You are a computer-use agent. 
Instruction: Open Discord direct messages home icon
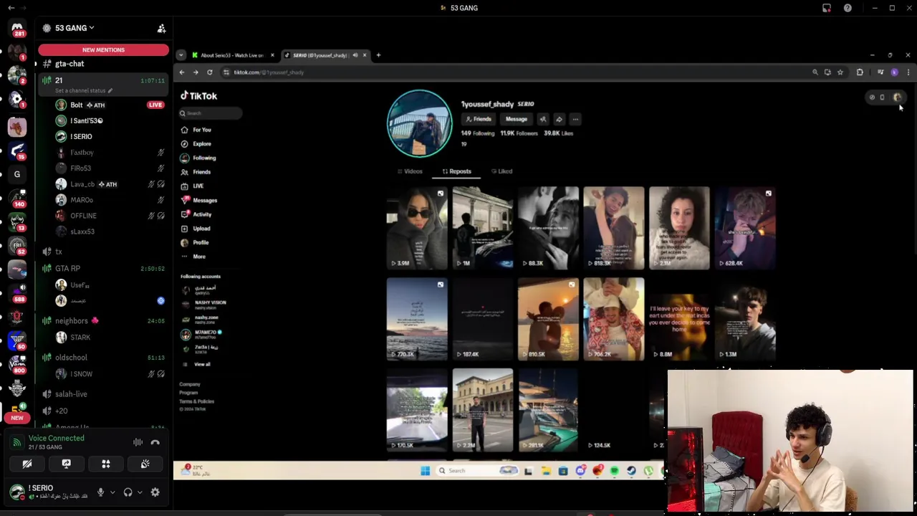(x=17, y=27)
